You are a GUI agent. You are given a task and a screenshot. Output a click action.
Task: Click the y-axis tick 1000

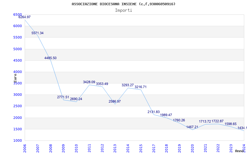[18, 141]
